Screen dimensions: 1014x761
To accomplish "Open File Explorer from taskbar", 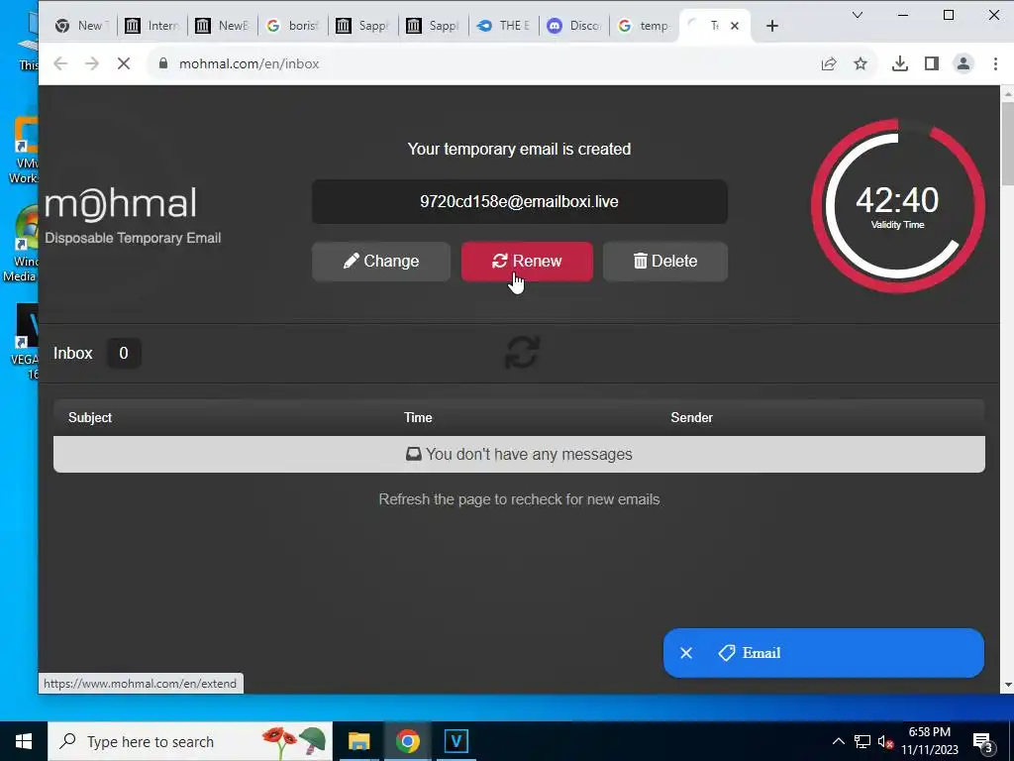I will point(358,741).
